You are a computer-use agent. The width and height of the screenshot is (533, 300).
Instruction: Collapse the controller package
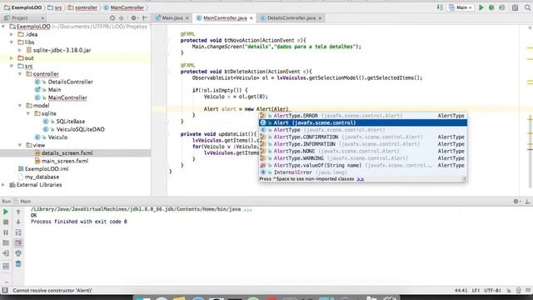pos(20,74)
